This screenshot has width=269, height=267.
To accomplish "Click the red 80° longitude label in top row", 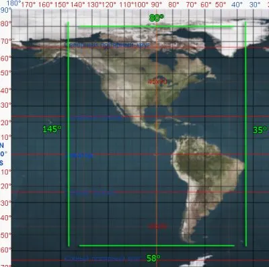I will (174, 5).
